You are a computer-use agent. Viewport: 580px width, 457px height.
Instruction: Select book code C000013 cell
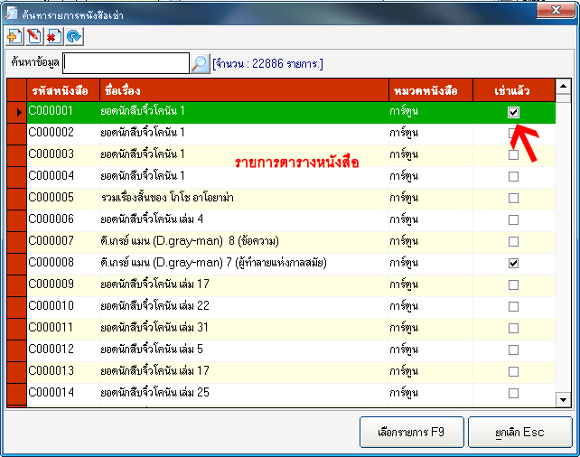pyautogui.click(x=63, y=371)
